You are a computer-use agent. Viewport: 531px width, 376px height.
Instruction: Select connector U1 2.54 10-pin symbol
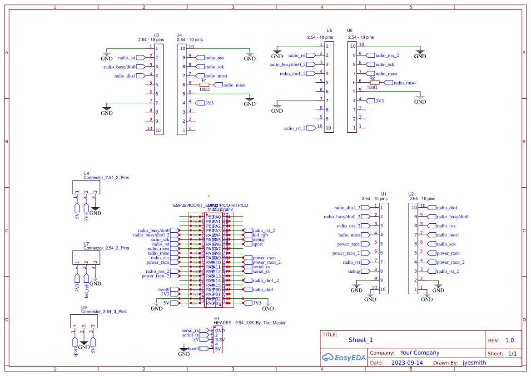click(383, 249)
